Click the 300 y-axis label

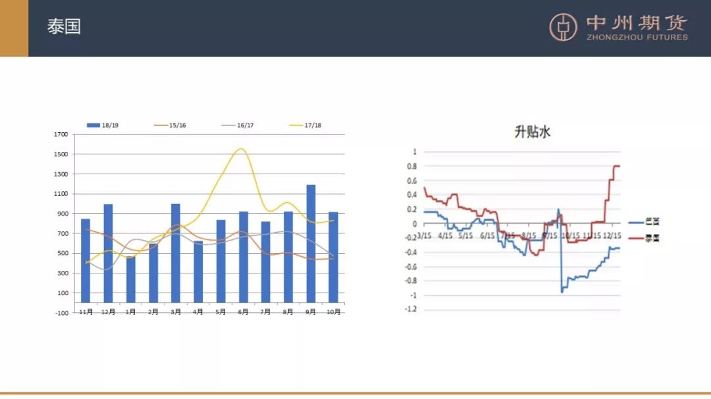click(63, 273)
